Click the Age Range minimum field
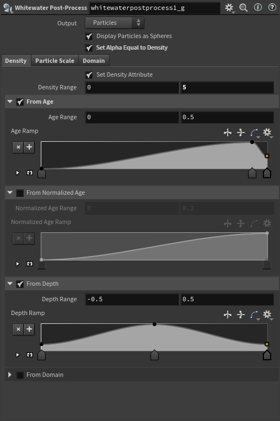 click(132, 118)
